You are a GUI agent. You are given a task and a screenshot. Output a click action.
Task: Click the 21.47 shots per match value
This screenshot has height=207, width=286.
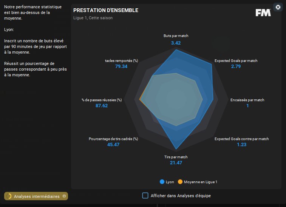coord(176,163)
